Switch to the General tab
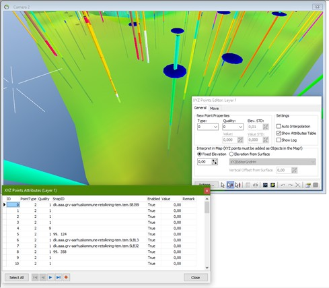329x288 pixels. [200, 108]
